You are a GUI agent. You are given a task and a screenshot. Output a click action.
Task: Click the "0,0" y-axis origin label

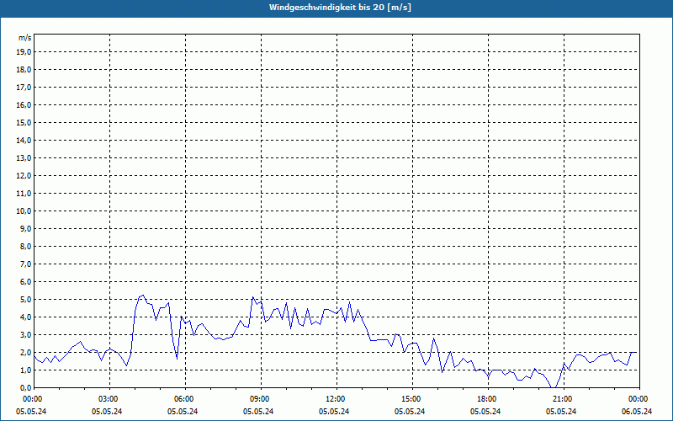tap(25, 387)
